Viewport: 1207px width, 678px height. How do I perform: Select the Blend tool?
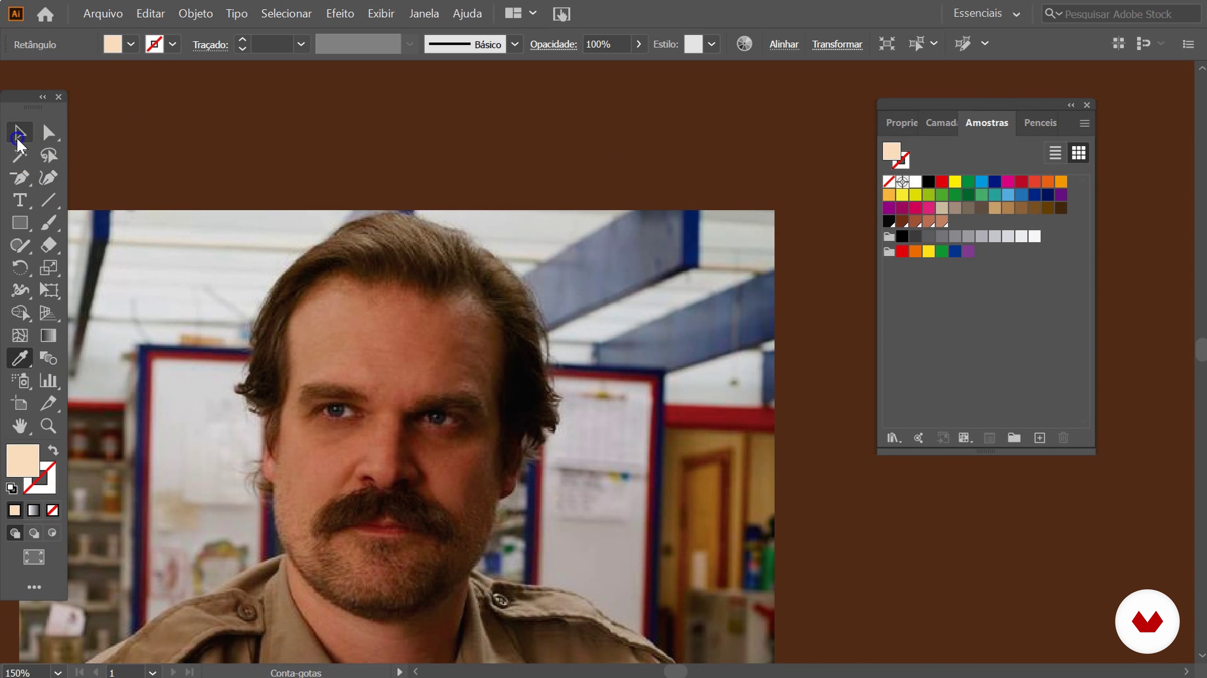click(x=49, y=358)
